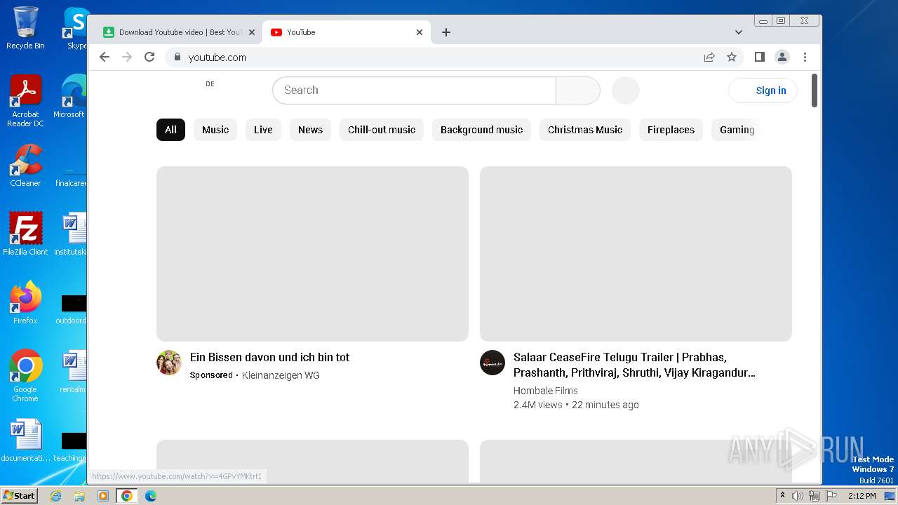This screenshot has width=898, height=505.
Task: Select the News filter chip
Action: [x=310, y=130]
